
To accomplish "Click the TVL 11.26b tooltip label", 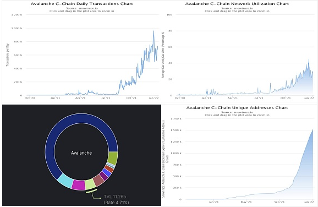I will click(x=115, y=197).
